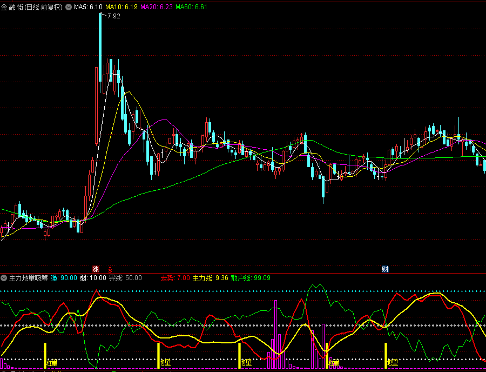Select the MA5: 6.10 indicator label

click(x=89, y=7)
